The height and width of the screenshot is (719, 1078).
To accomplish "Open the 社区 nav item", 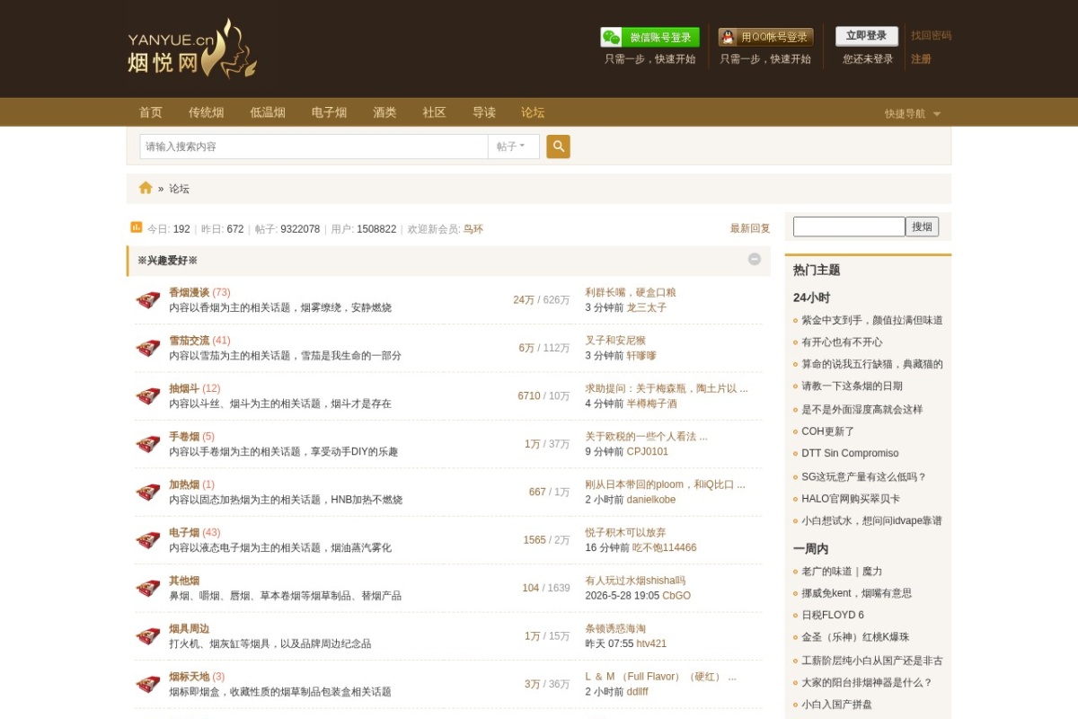I will pyautogui.click(x=435, y=112).
